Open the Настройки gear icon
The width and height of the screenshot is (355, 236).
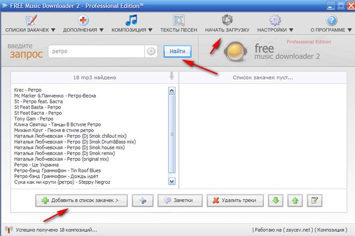[x=275, y=20]
